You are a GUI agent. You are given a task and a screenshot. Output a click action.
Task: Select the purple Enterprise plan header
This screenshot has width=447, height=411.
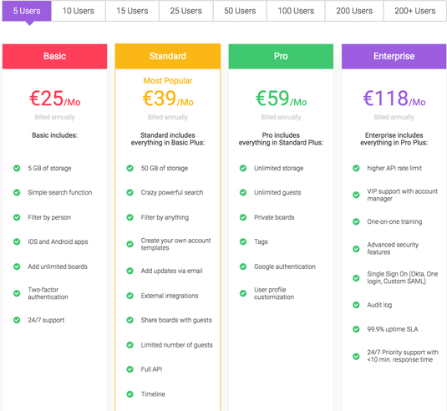(394, 56)
